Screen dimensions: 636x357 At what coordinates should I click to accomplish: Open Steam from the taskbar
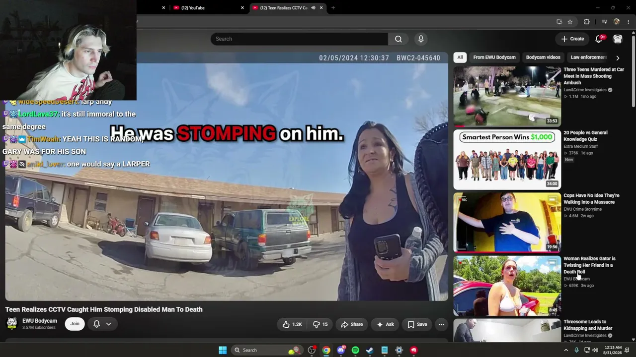(x=370, y=350)
